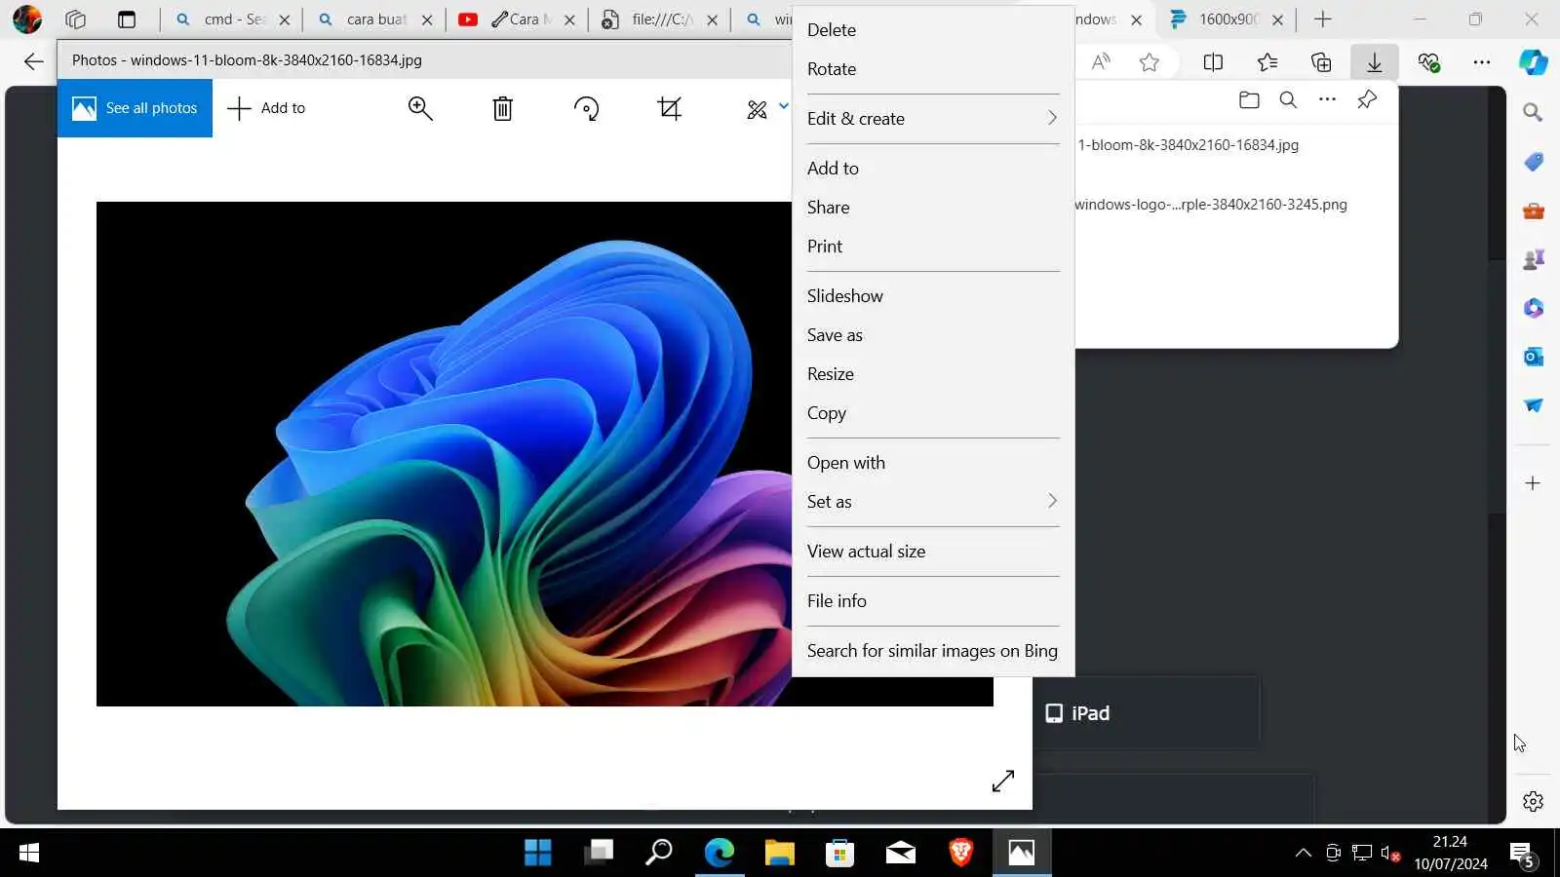Click the plus icon in Edge sidebar
The height and width of the screenshot is (877, 1560).
click(1533, 483)
